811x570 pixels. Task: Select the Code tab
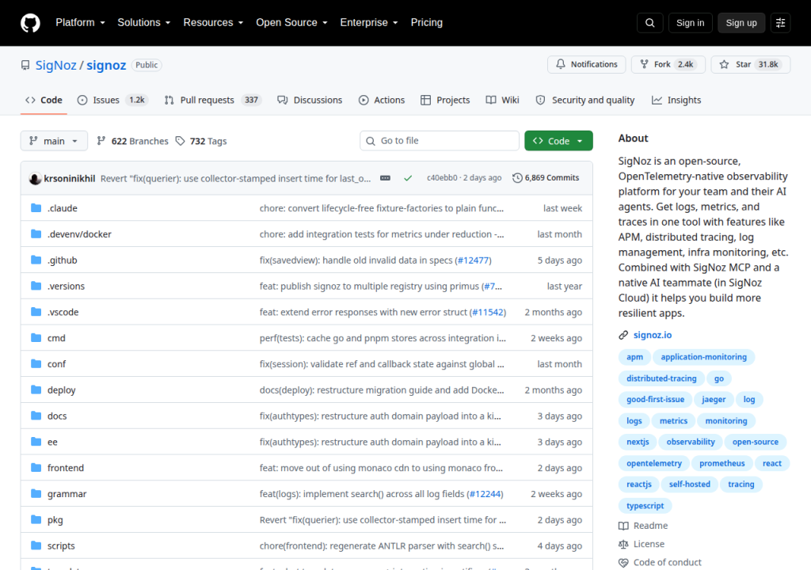click(44, 101)
